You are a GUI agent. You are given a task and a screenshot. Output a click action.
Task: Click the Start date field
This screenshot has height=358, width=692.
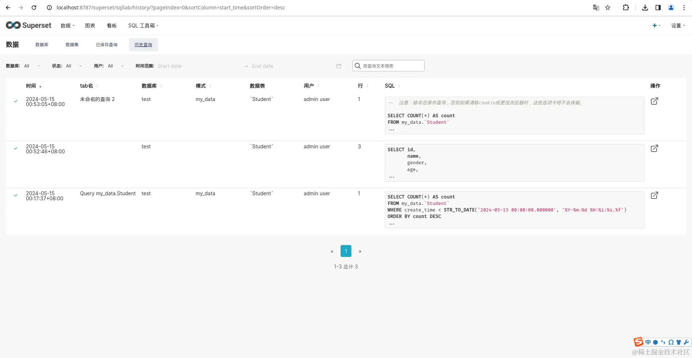[x=198, y=66]
